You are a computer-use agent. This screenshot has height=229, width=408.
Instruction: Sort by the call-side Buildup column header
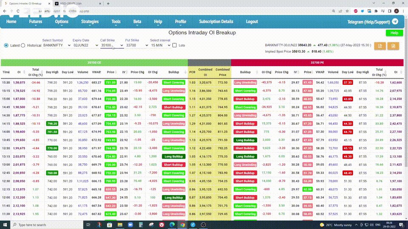pos(173,72)
